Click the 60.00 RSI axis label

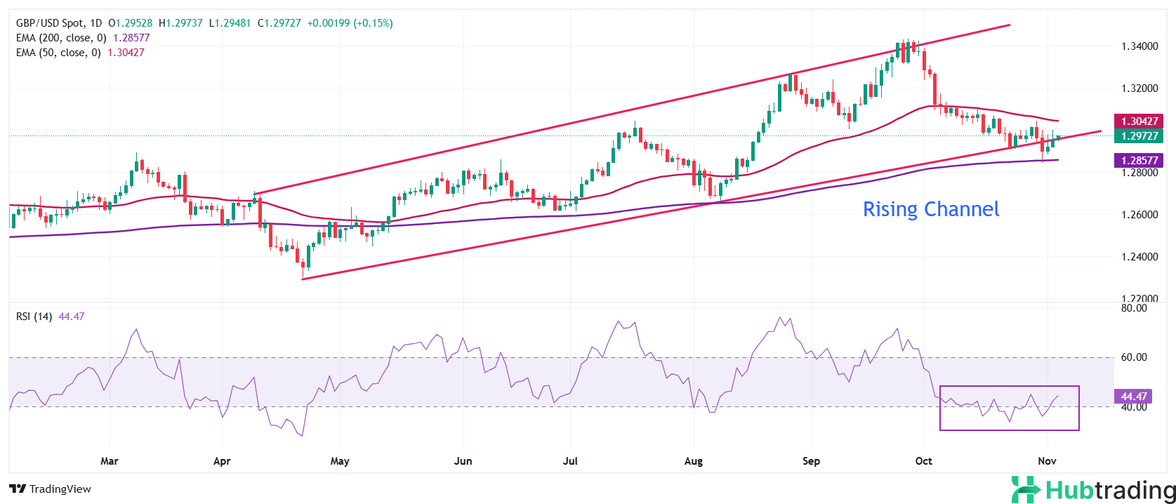tap(1133, 357)
